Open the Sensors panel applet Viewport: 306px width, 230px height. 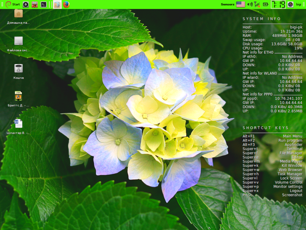point(228,4)
